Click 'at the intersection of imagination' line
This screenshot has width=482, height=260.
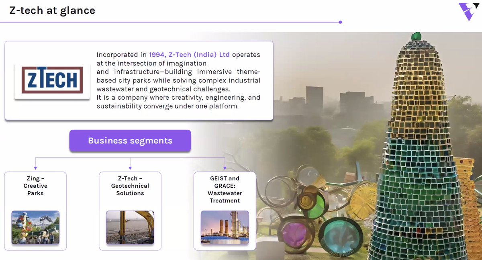pyautogui.click(x=151, y=63)
